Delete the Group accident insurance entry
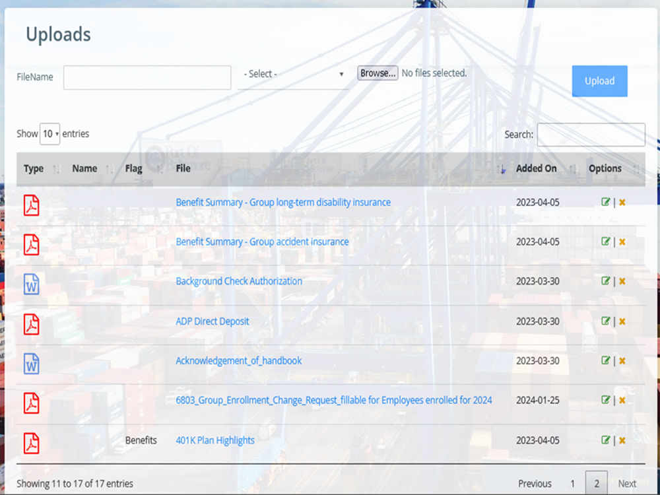 (x=622, y=242)
